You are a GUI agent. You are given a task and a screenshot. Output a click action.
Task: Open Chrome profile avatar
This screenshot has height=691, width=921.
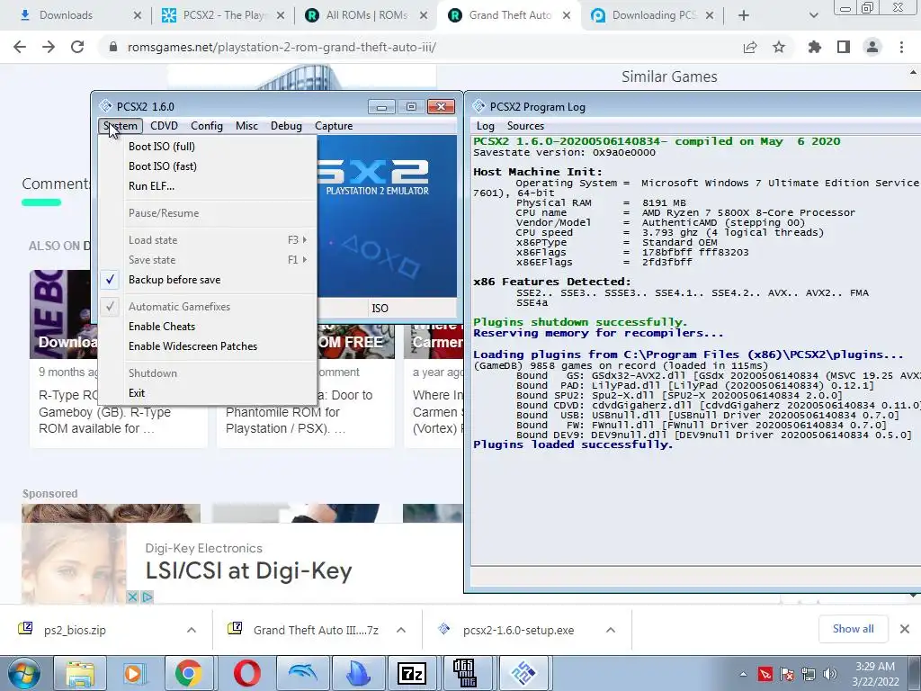tap(872, 47)
